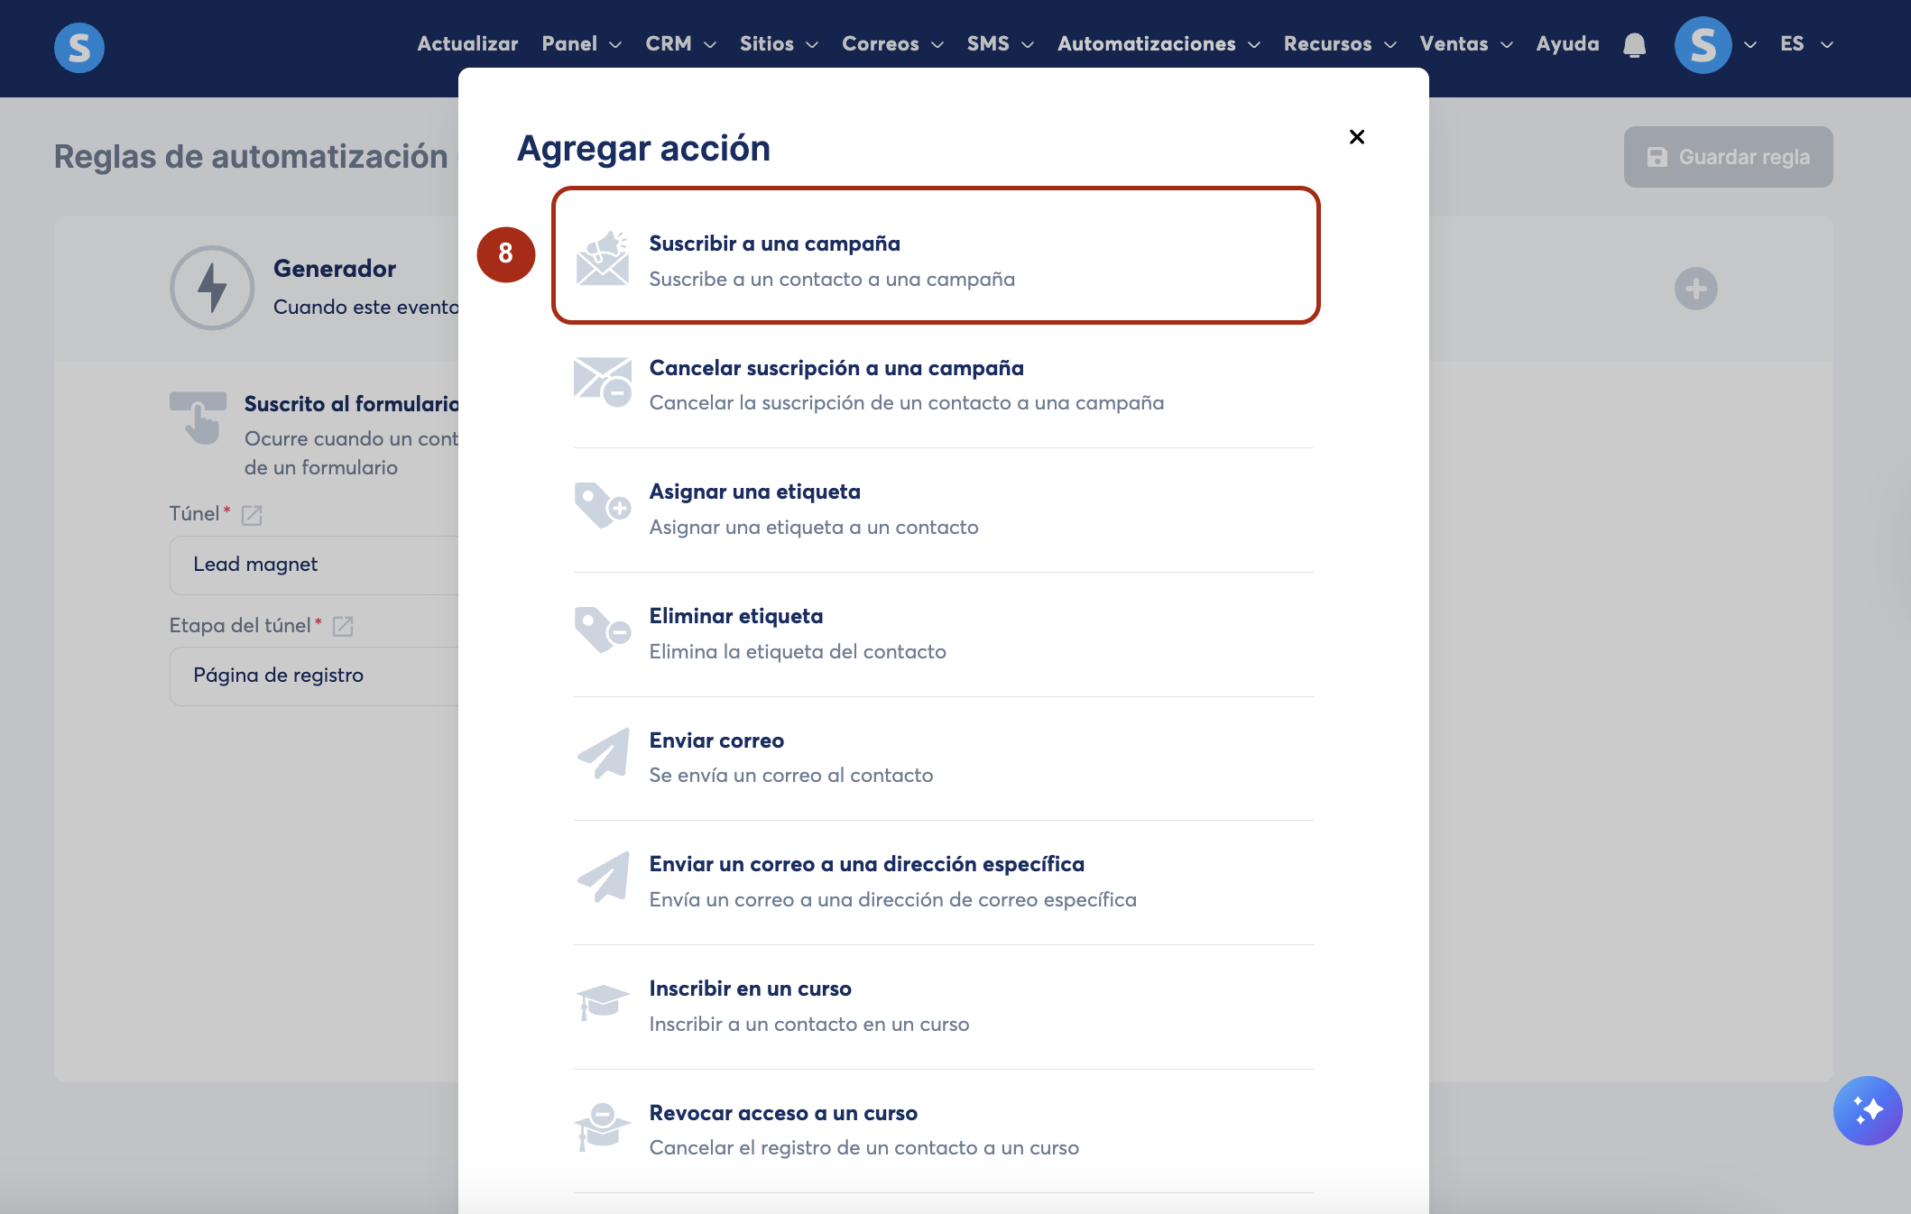Click the Guardar regla button
Screen dimensions: 1911x1214
point(1728,157)
